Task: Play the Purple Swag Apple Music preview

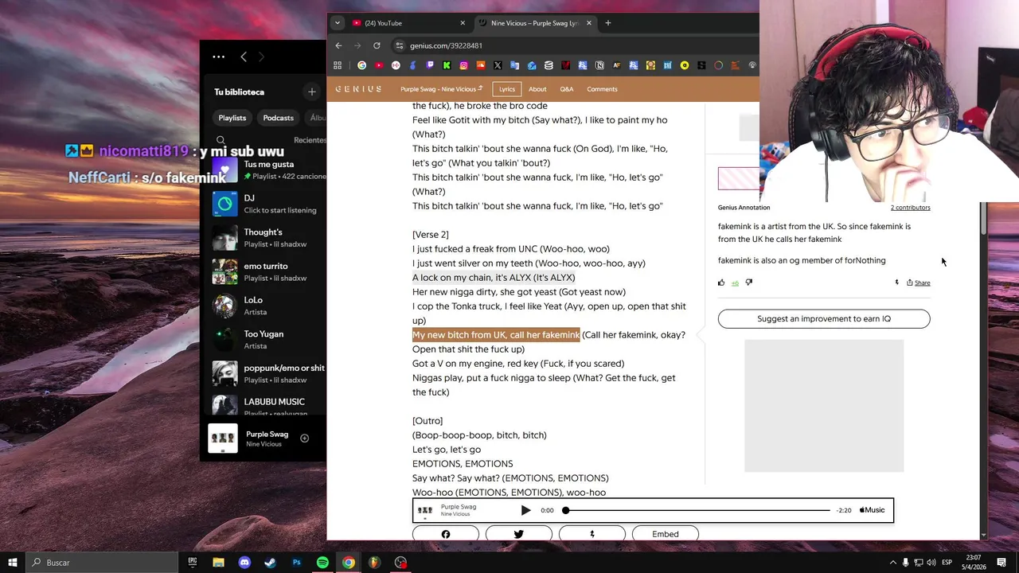Action: click(525, 510)
